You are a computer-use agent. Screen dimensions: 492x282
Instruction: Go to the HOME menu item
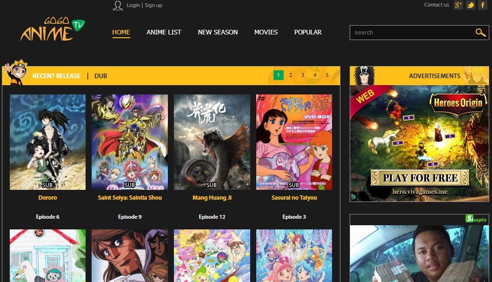(121, 32)
